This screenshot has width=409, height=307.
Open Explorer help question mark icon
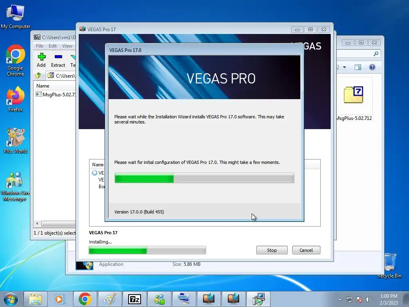point(372,67)
